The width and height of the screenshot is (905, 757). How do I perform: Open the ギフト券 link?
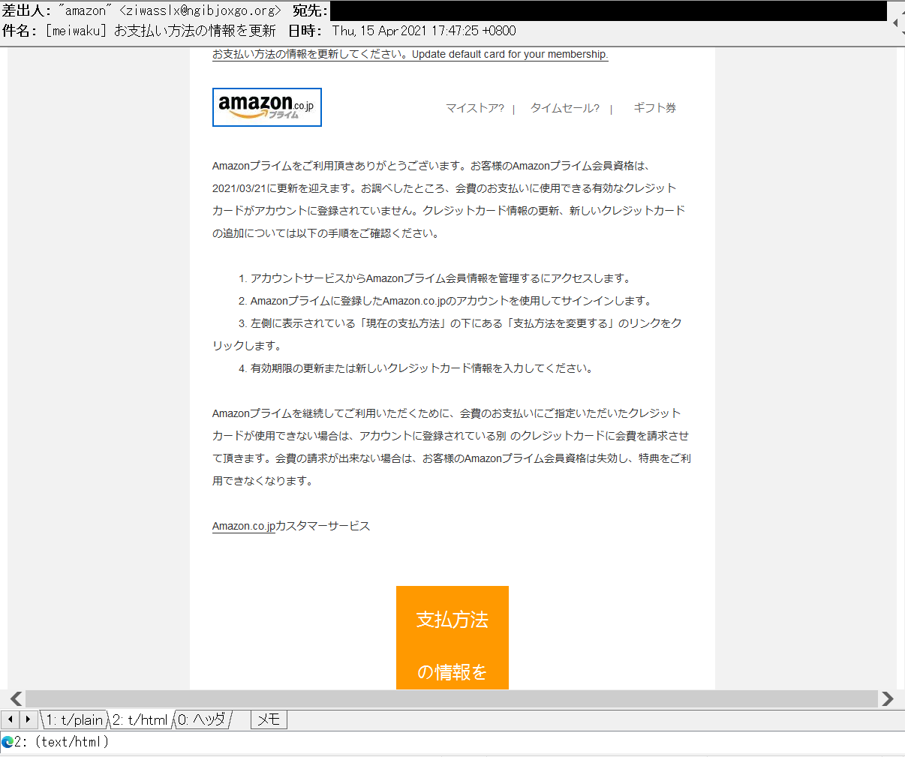pos(654,108)
